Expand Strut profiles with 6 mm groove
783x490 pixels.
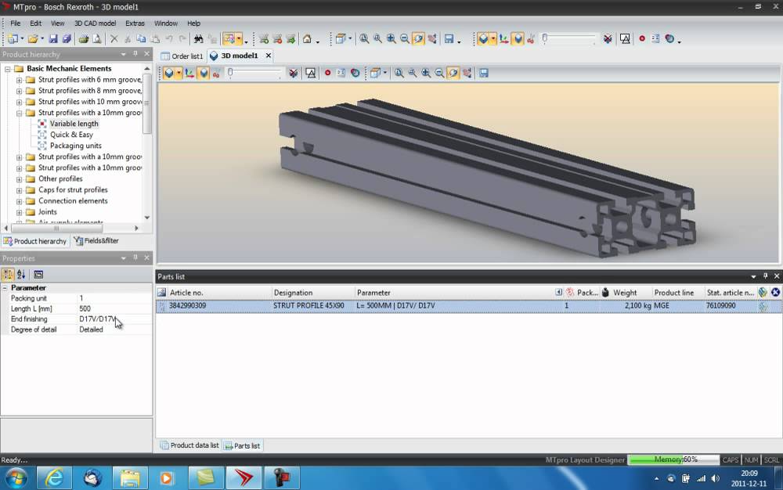(19, 80)
